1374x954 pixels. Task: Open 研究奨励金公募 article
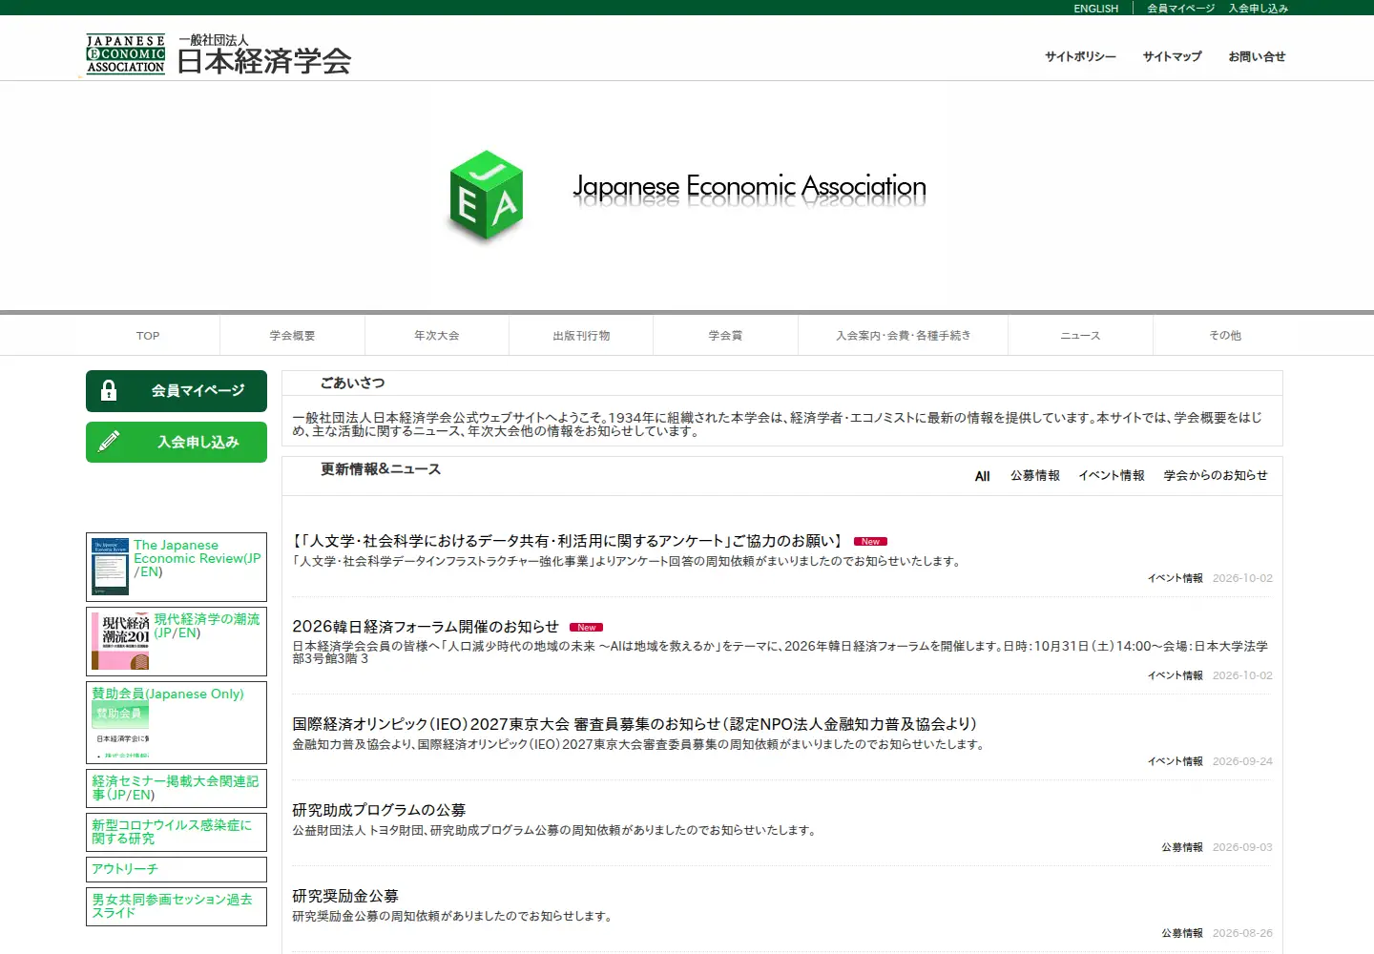345,896
